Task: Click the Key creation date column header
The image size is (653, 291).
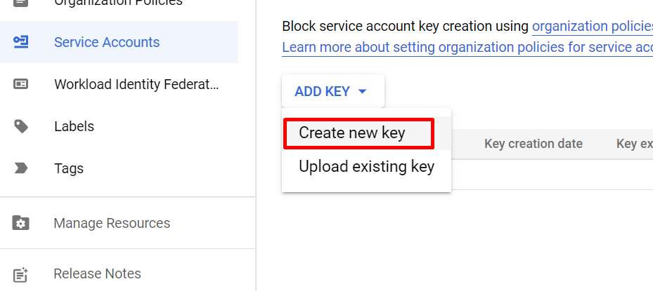Action: click(x=534, y=144)
